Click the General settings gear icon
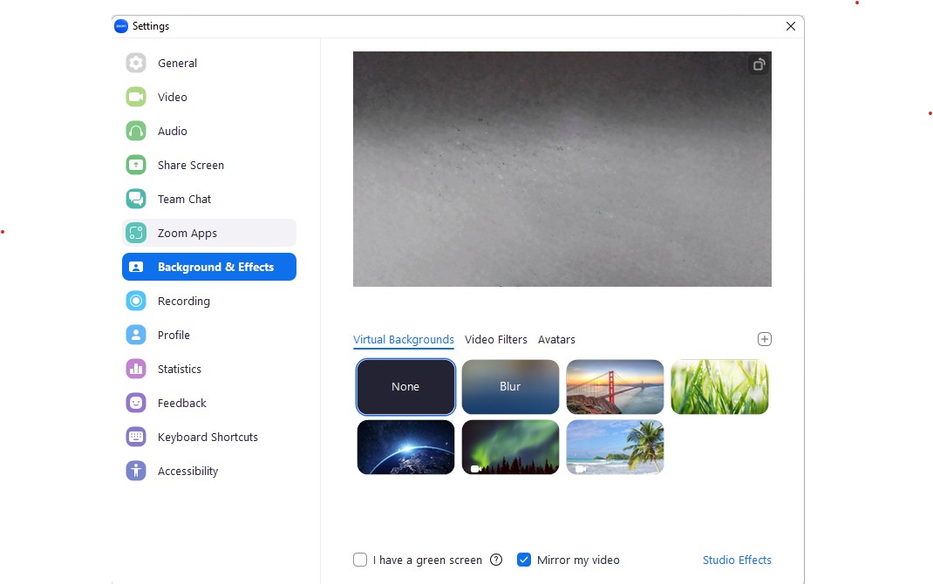 point(135,63)
